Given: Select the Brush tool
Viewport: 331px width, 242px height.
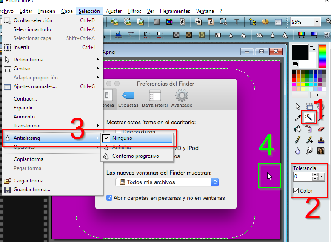Looking at the screenshot, I should point(298,140).
